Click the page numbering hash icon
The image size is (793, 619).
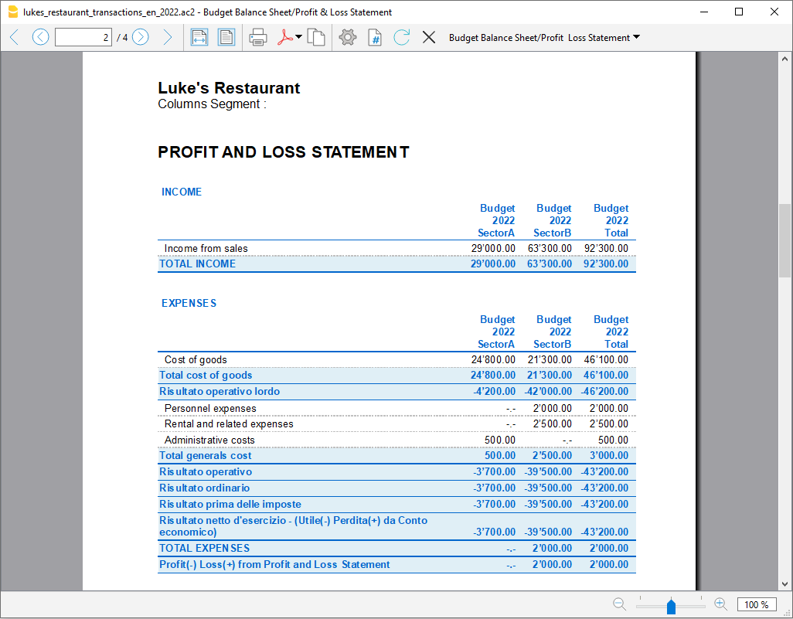tap(375, 37)
